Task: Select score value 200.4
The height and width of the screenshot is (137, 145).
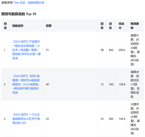Action: pyautogui.click(x=122, y=50)
